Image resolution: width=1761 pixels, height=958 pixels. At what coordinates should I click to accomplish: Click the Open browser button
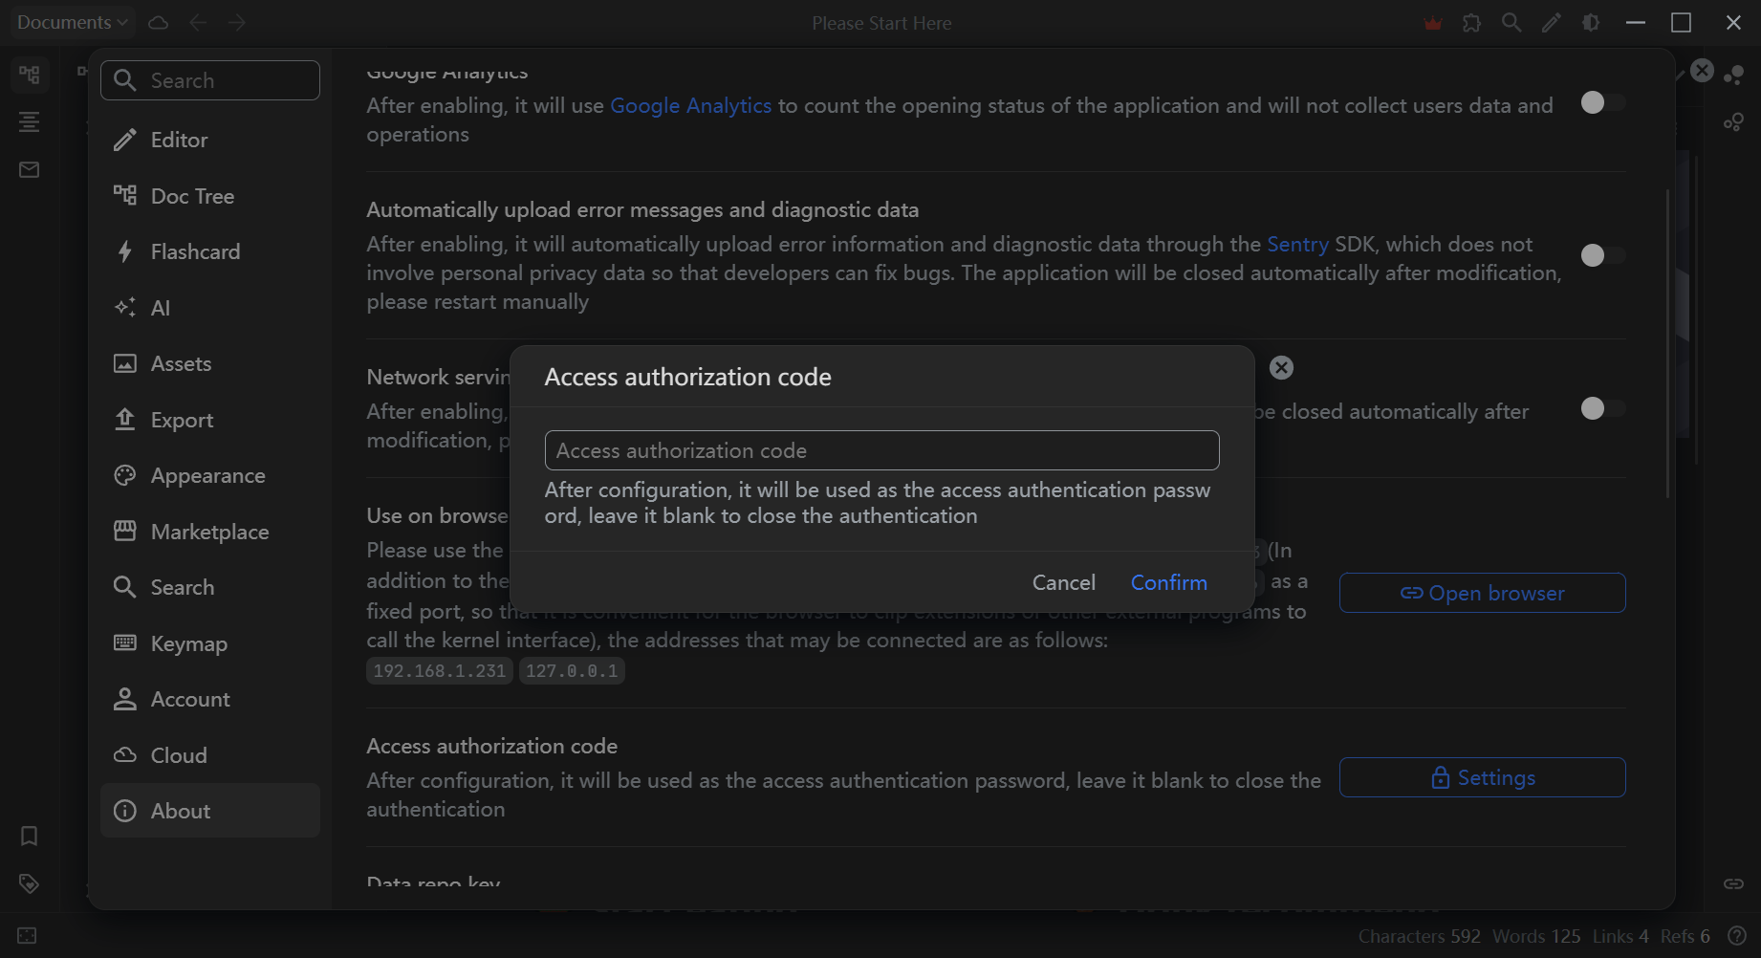pos(1482,593)
